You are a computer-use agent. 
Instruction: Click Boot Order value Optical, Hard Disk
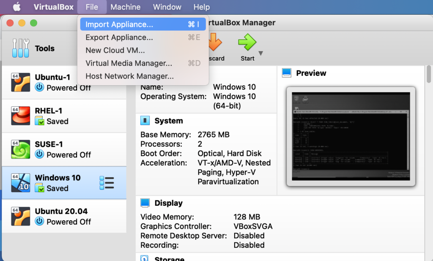coord(230,153)
